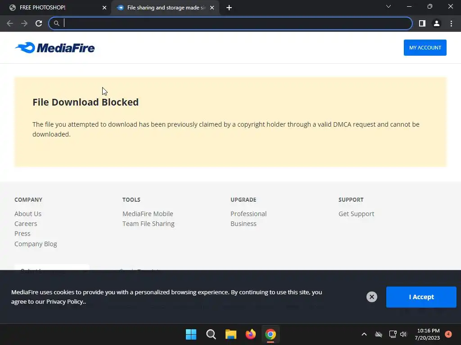
Task: Open clock showing 10:16 PM
Action: click(x=427, y=334)
